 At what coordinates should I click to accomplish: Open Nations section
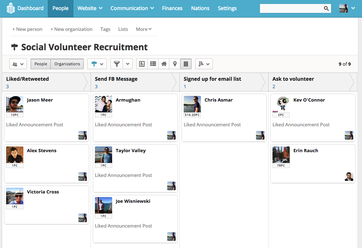point(200,8)
